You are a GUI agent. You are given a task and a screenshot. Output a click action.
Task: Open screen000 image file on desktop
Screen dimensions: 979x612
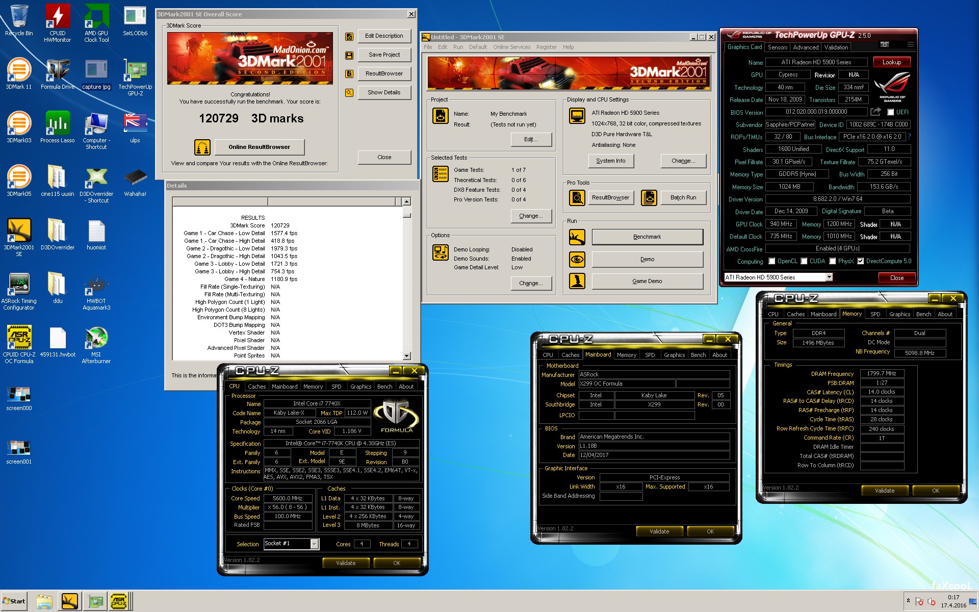19,398
